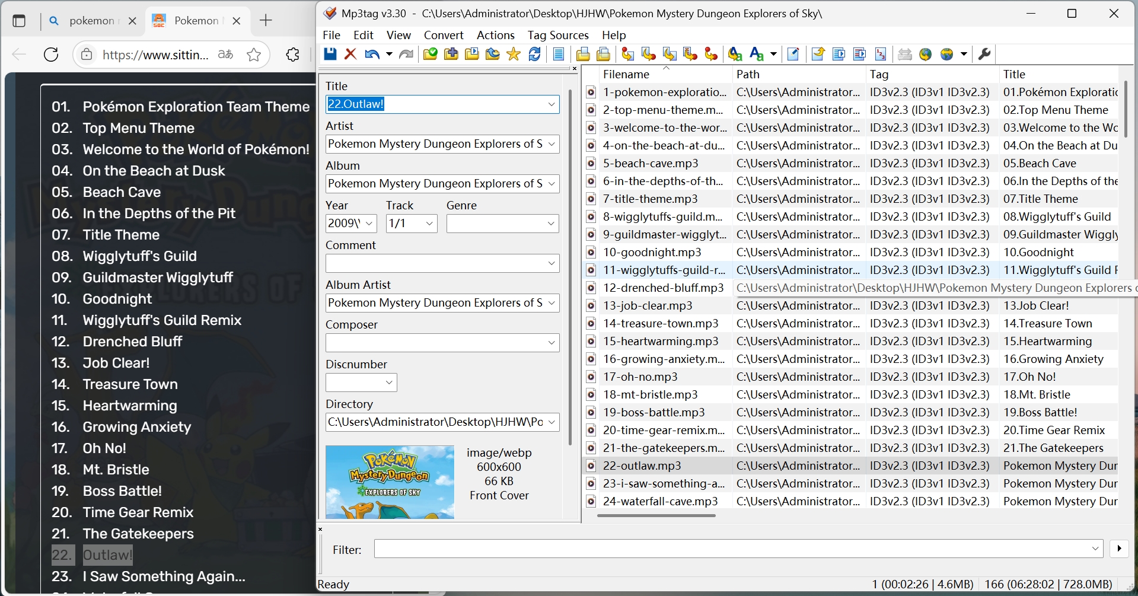
Task: Open browser extensions puzzle icon
Action: [292, 55]
